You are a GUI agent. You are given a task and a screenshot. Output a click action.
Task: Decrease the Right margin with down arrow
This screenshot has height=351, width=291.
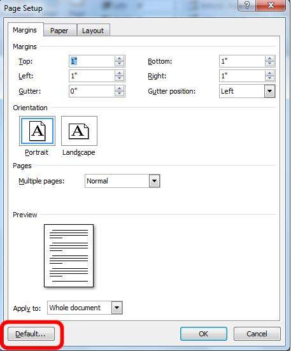[269, 78]
